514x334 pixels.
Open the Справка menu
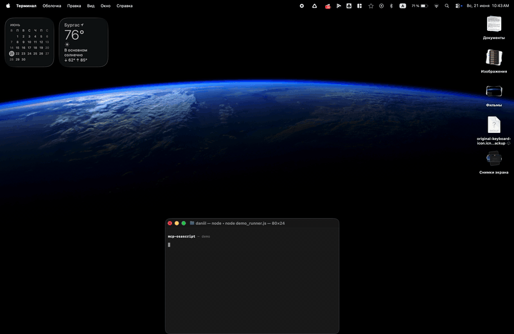(x=125, y=6)
